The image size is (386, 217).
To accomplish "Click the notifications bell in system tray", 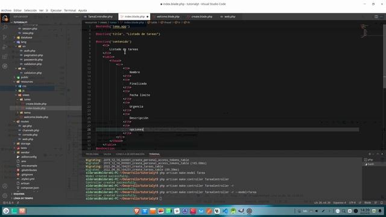I will click(x=380, y=211).
